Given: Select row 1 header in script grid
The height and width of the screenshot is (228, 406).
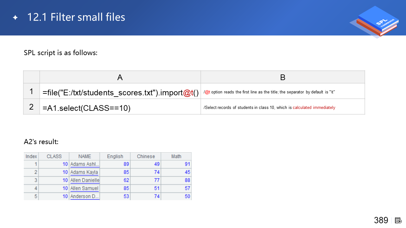Looking at the screenshot, I should point(31,92).
